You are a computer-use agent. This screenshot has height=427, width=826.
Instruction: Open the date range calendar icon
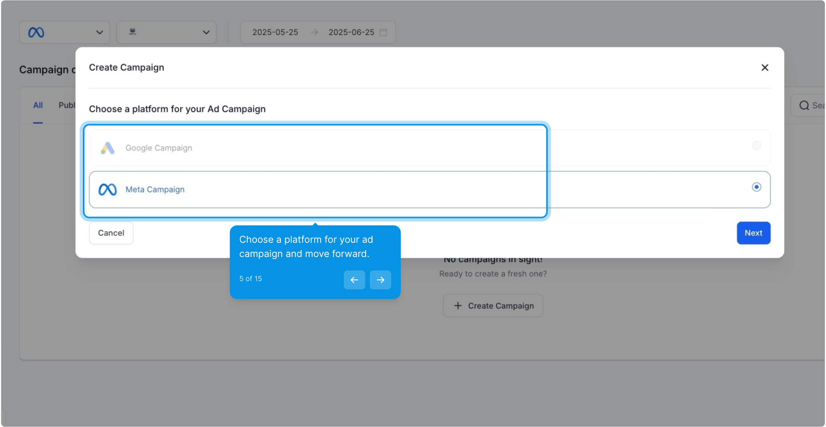[383, 32]
